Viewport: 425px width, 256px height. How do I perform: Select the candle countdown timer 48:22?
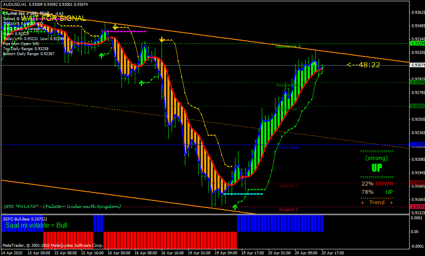pyautogui.click(x=364, y=65)
